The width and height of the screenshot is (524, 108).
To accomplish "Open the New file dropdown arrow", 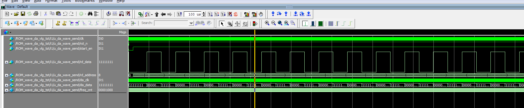I will tap(11, 14).
